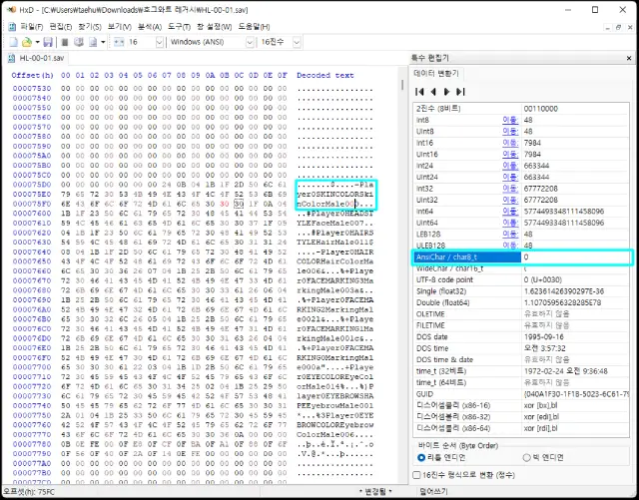This screenshot has height=500, width=639.
Task: Open the 파일(F) menu
Action: point(31,27)
